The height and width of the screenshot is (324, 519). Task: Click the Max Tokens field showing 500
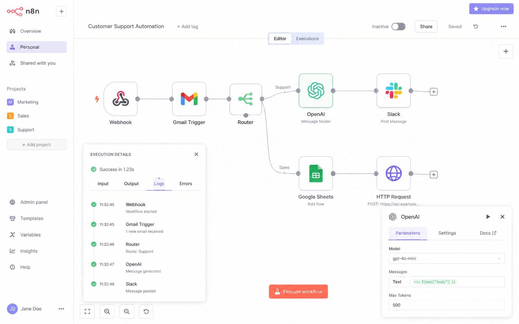(x=447, y=305)
